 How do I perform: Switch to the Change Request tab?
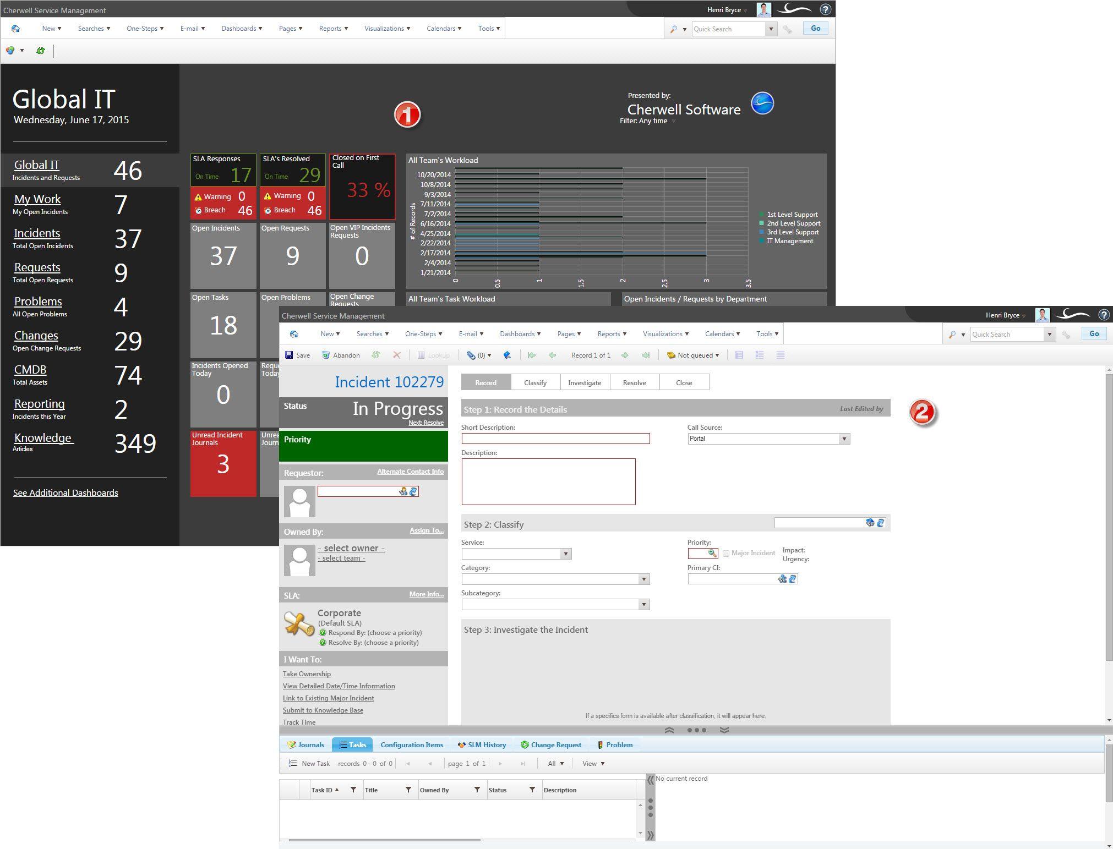click(551, 745)
